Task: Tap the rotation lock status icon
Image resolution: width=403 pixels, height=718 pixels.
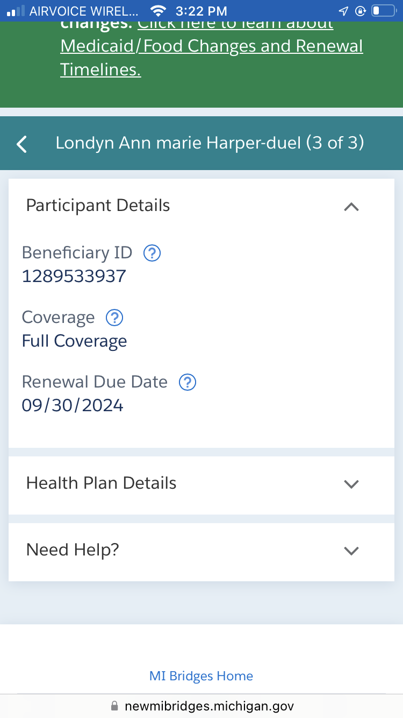Action: click(360, 11)
